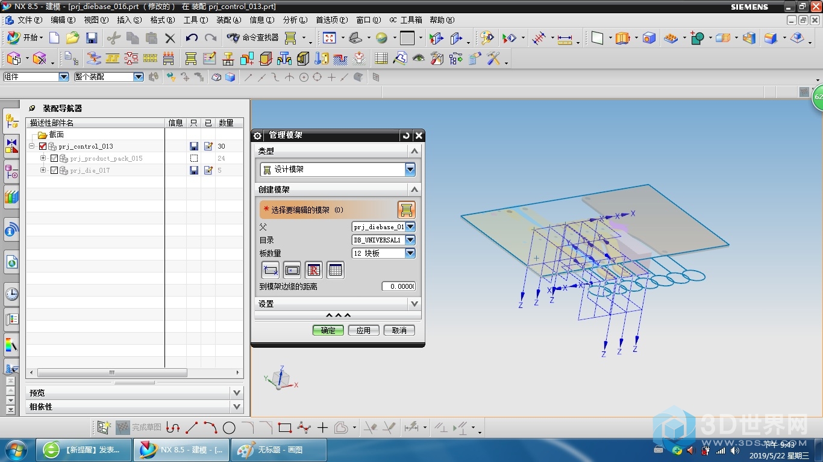Viewport: 823px width, 462px height.
Task: Click the Delete X icon in the toolbar
Action: tap(170, 38)
